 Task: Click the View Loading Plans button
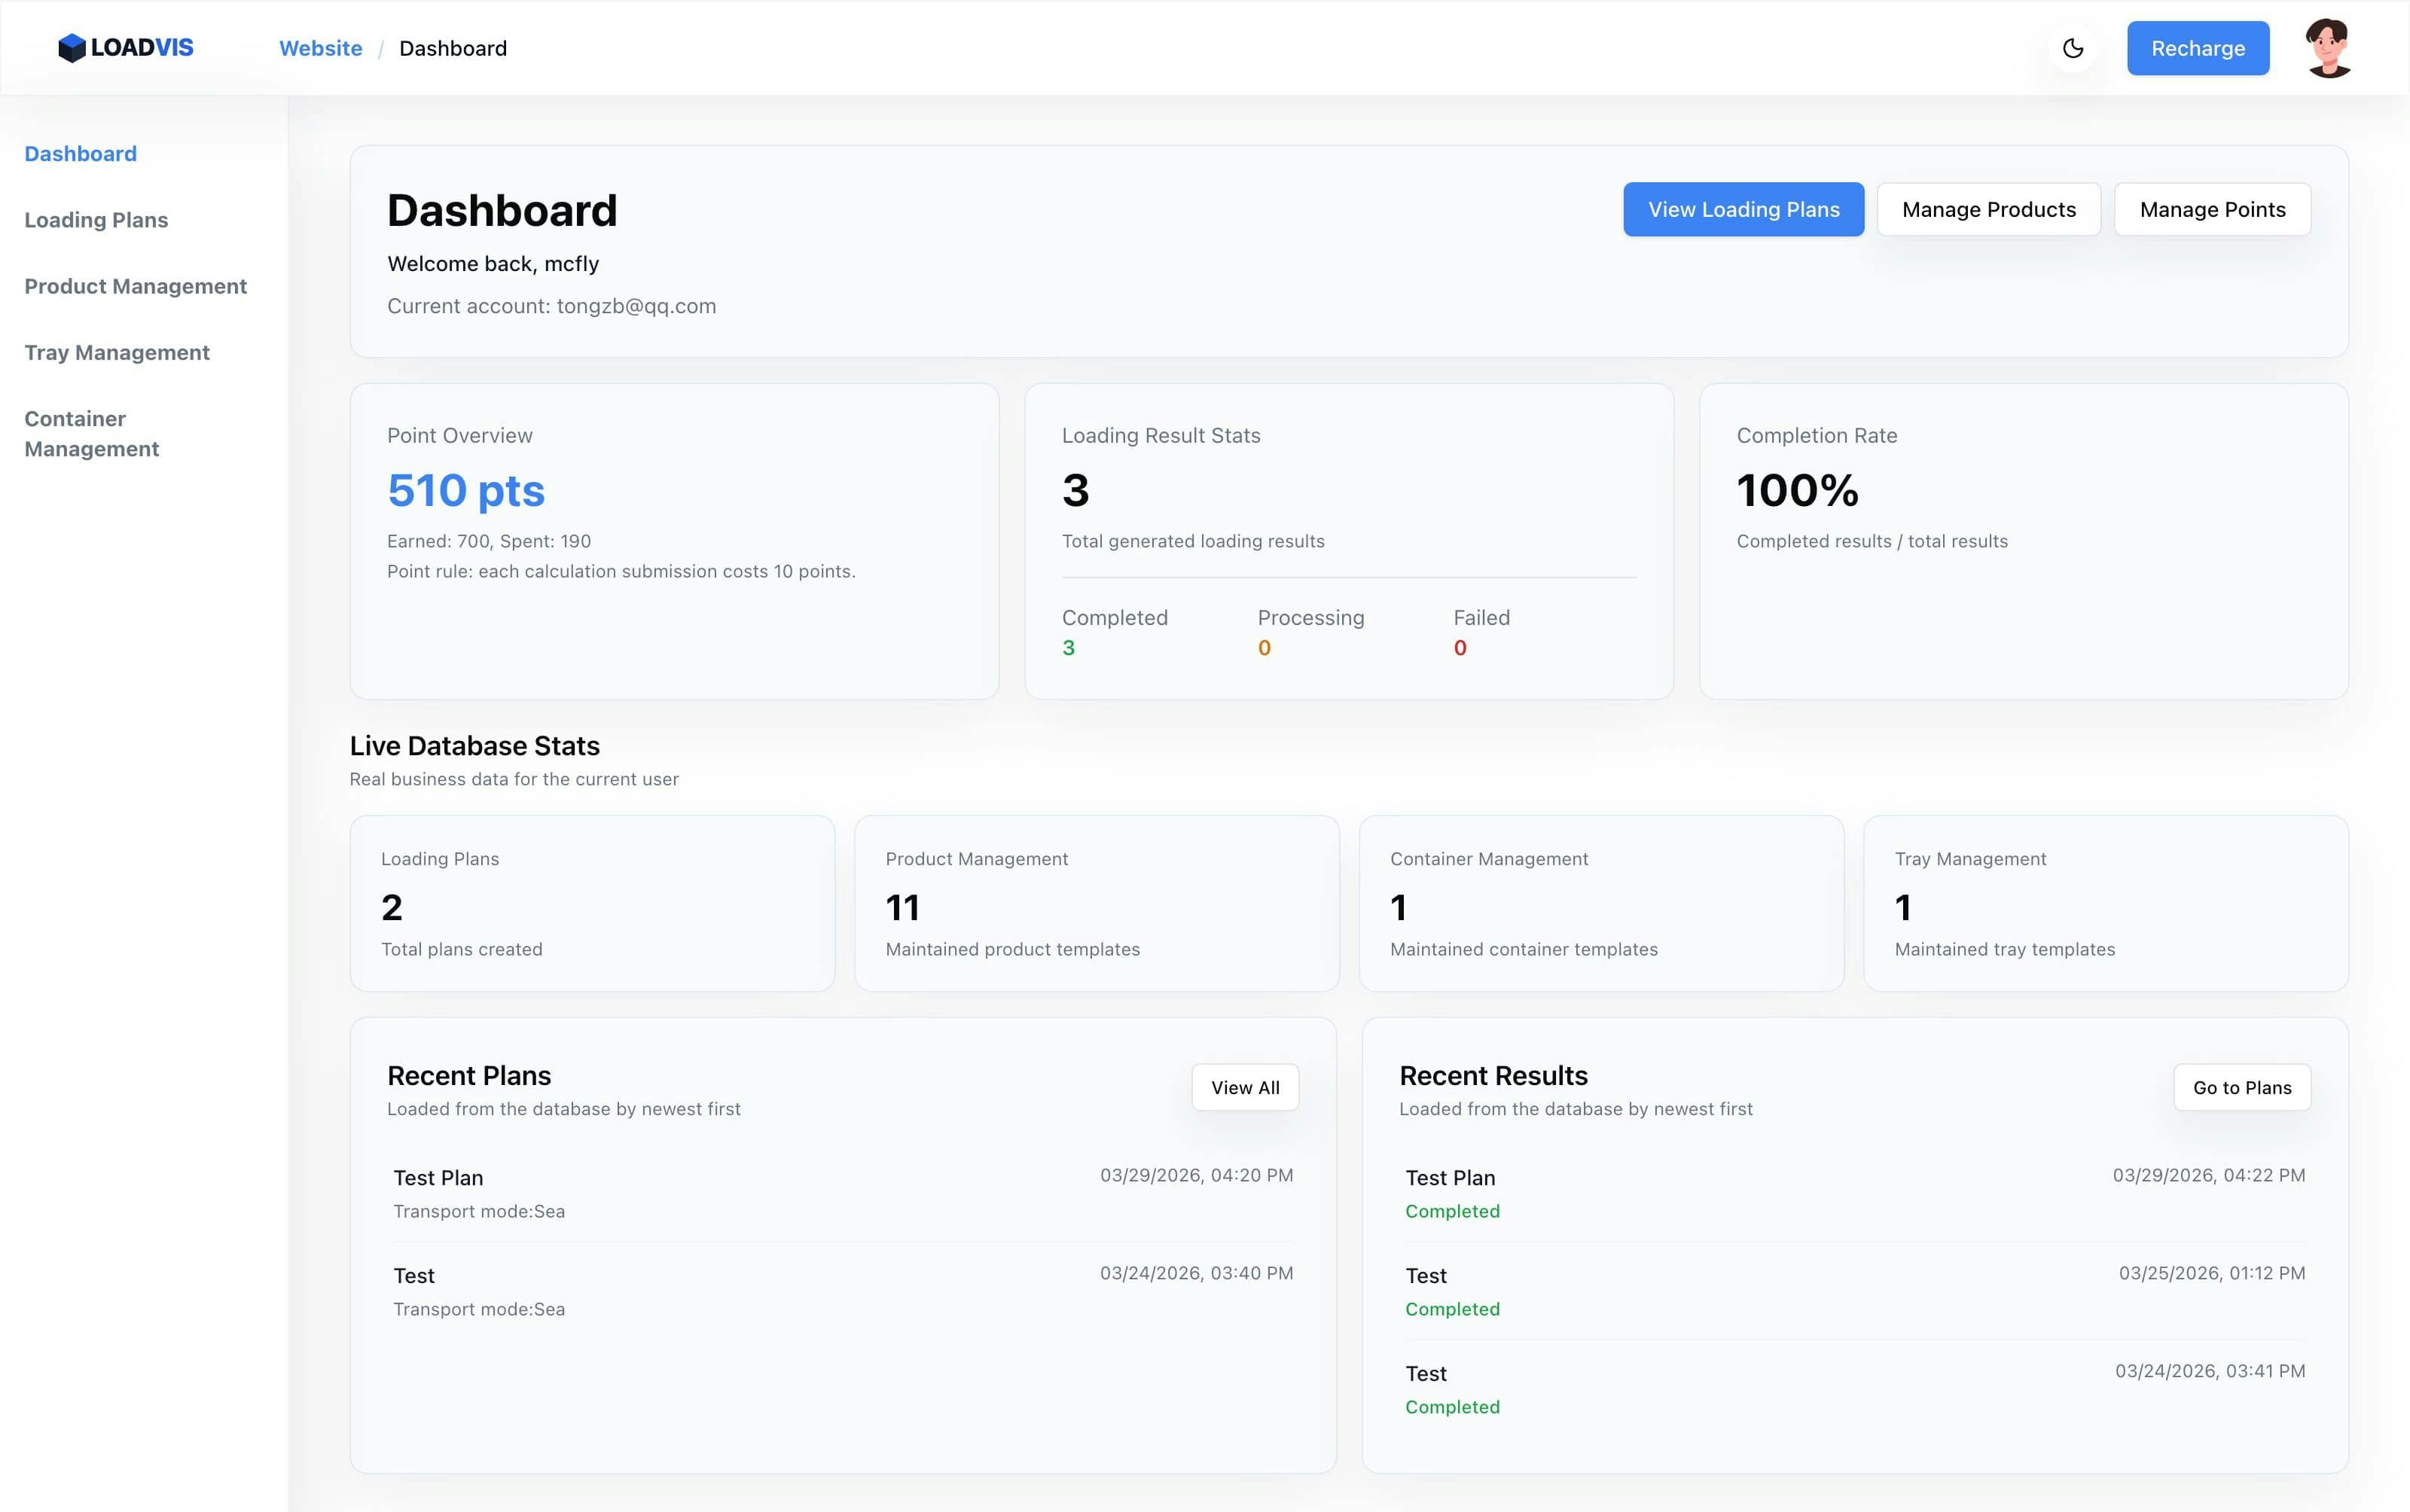pos(1743,209)
